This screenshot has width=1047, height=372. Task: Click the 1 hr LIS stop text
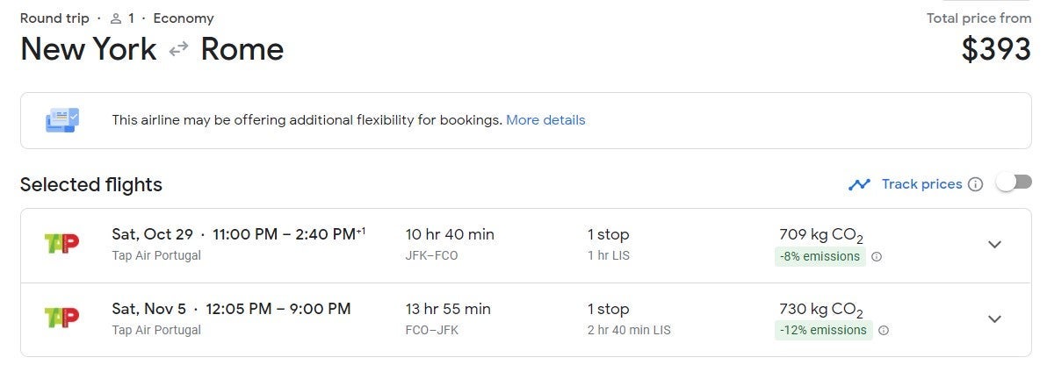[x=608, y=256]
